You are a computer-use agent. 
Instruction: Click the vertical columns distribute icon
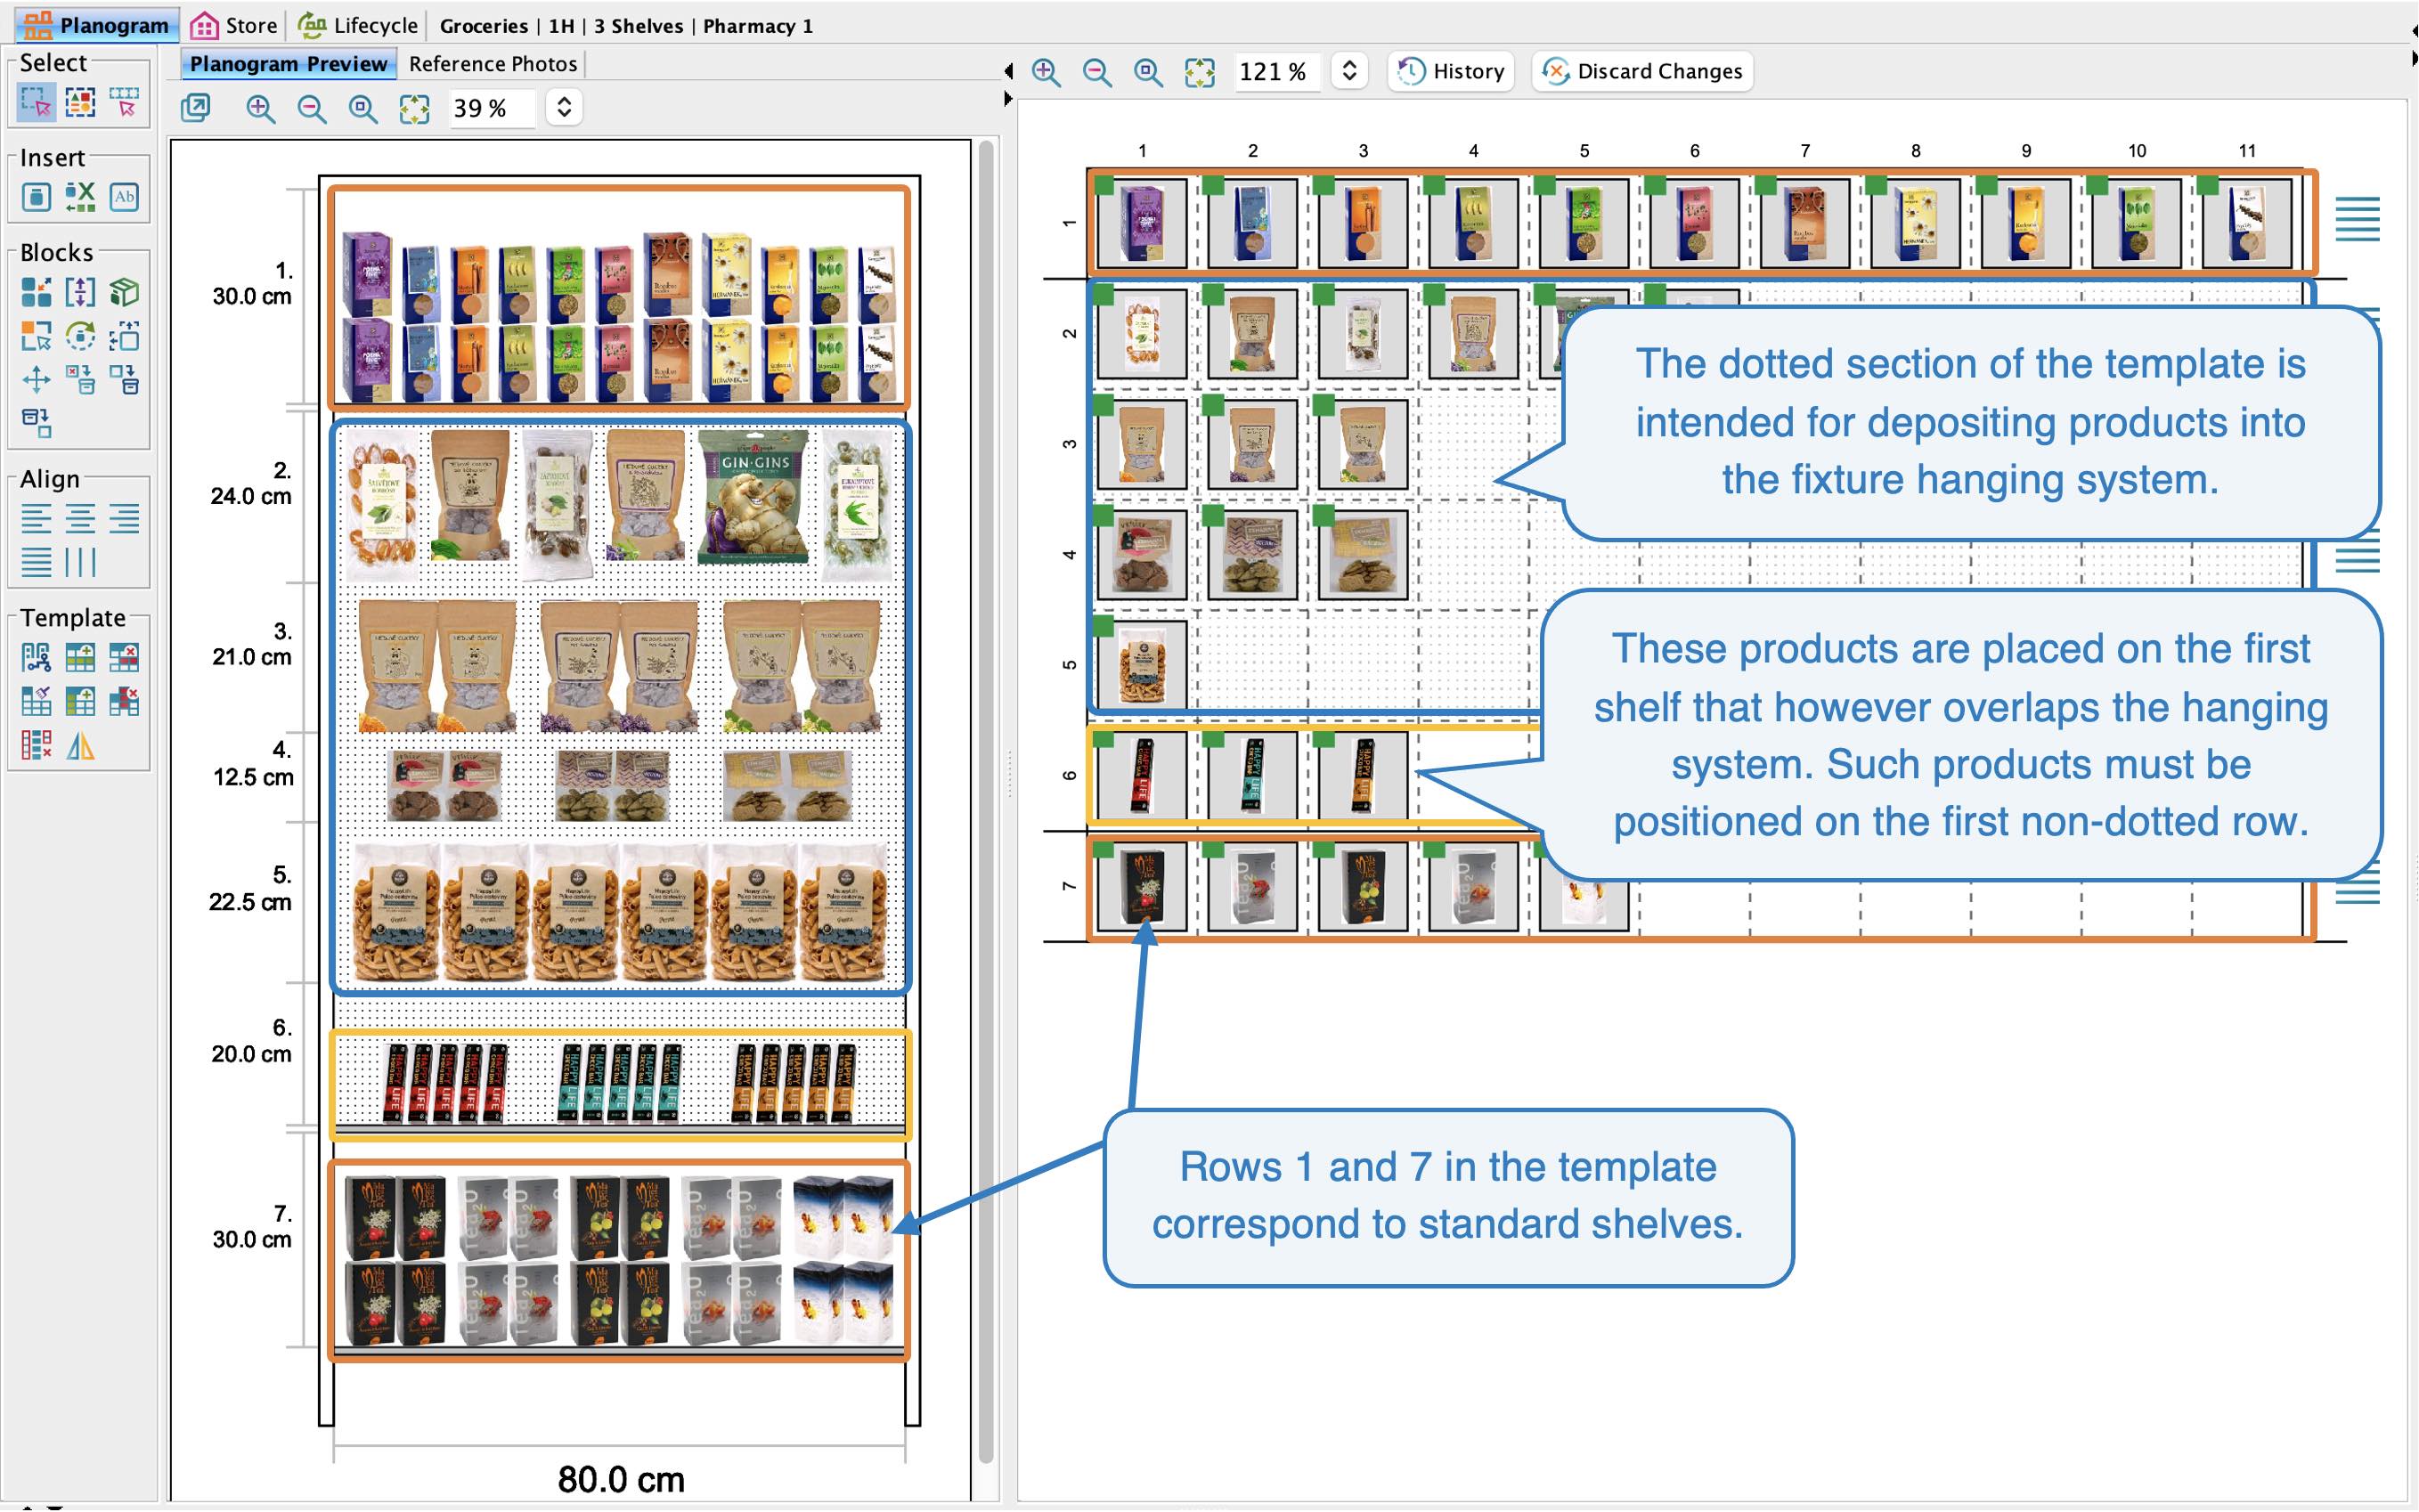click(80, 562)
